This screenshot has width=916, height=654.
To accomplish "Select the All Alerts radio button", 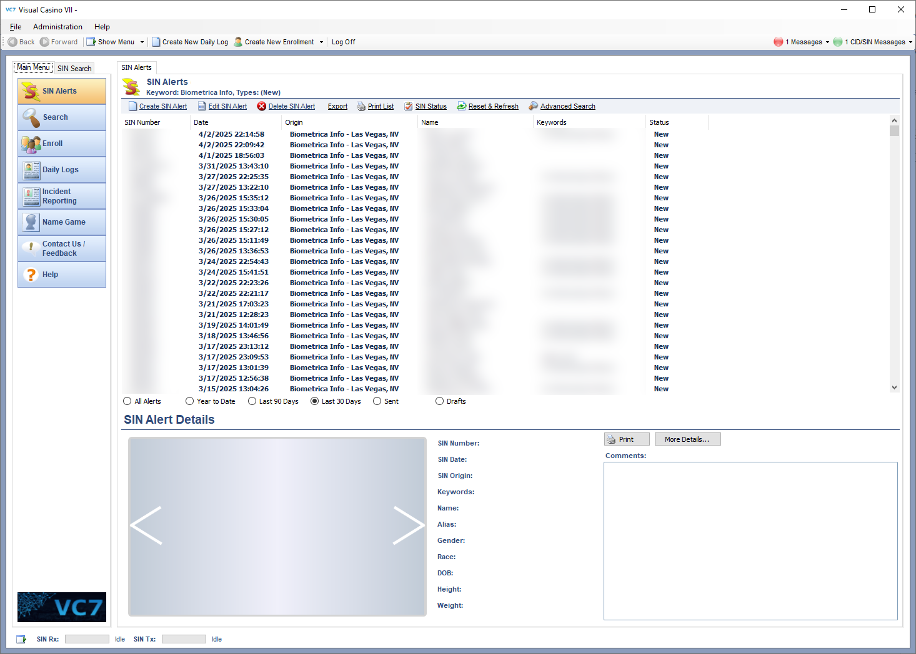I will [x=127, y=401].
